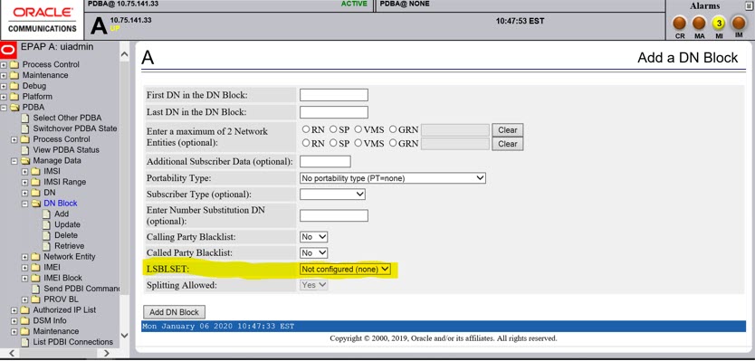Click the Update page icon under DN Block
This screenshot has width=755, height=361.
click(x=46, y=224)
